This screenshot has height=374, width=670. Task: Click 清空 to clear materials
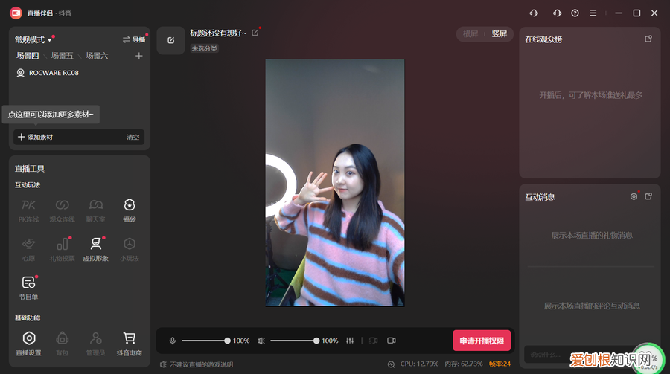pos(133,137)
